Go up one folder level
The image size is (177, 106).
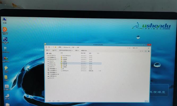[53, 47]
